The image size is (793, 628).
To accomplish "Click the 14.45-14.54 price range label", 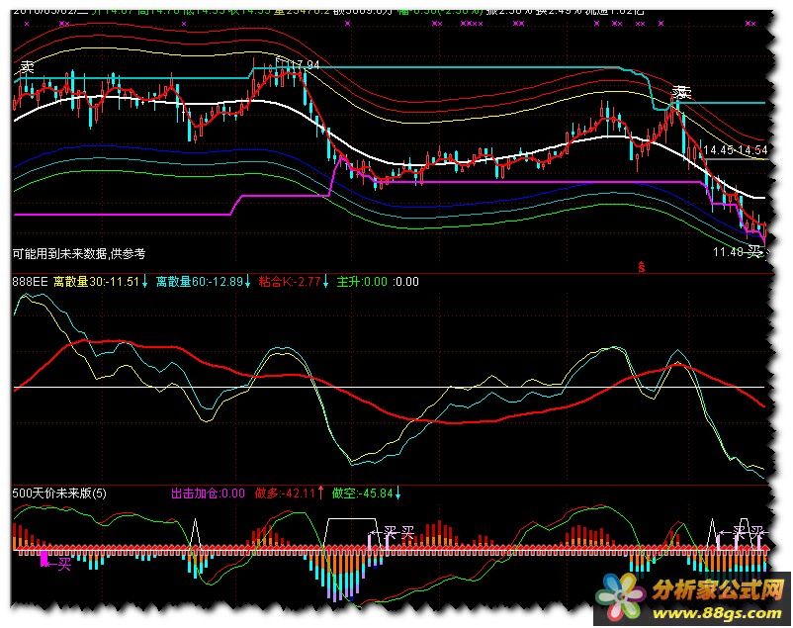I will point(736,150).
